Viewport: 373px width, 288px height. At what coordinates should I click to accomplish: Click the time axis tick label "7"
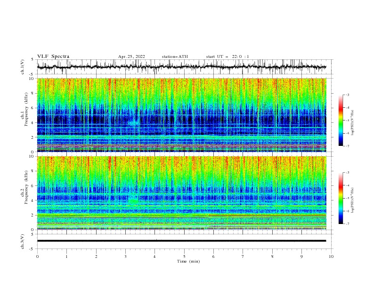pyautogui.click(x=243, y=256)
